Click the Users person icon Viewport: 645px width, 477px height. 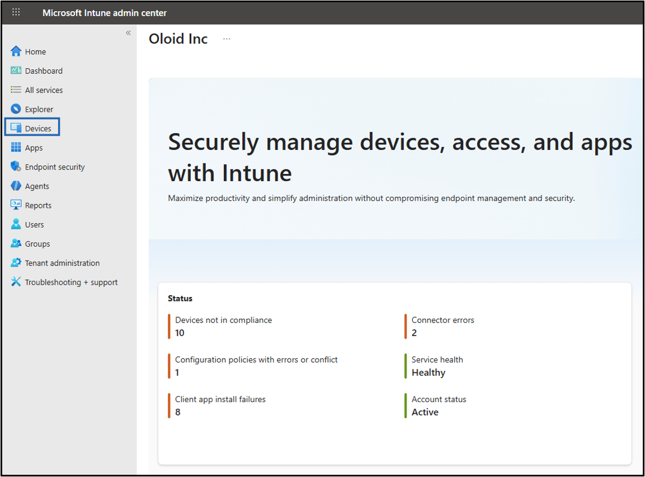[x=16, y=224]
